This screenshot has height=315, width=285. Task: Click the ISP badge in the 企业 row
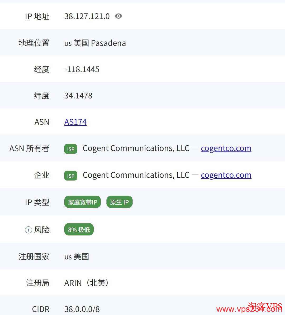[x=70, y=175]
